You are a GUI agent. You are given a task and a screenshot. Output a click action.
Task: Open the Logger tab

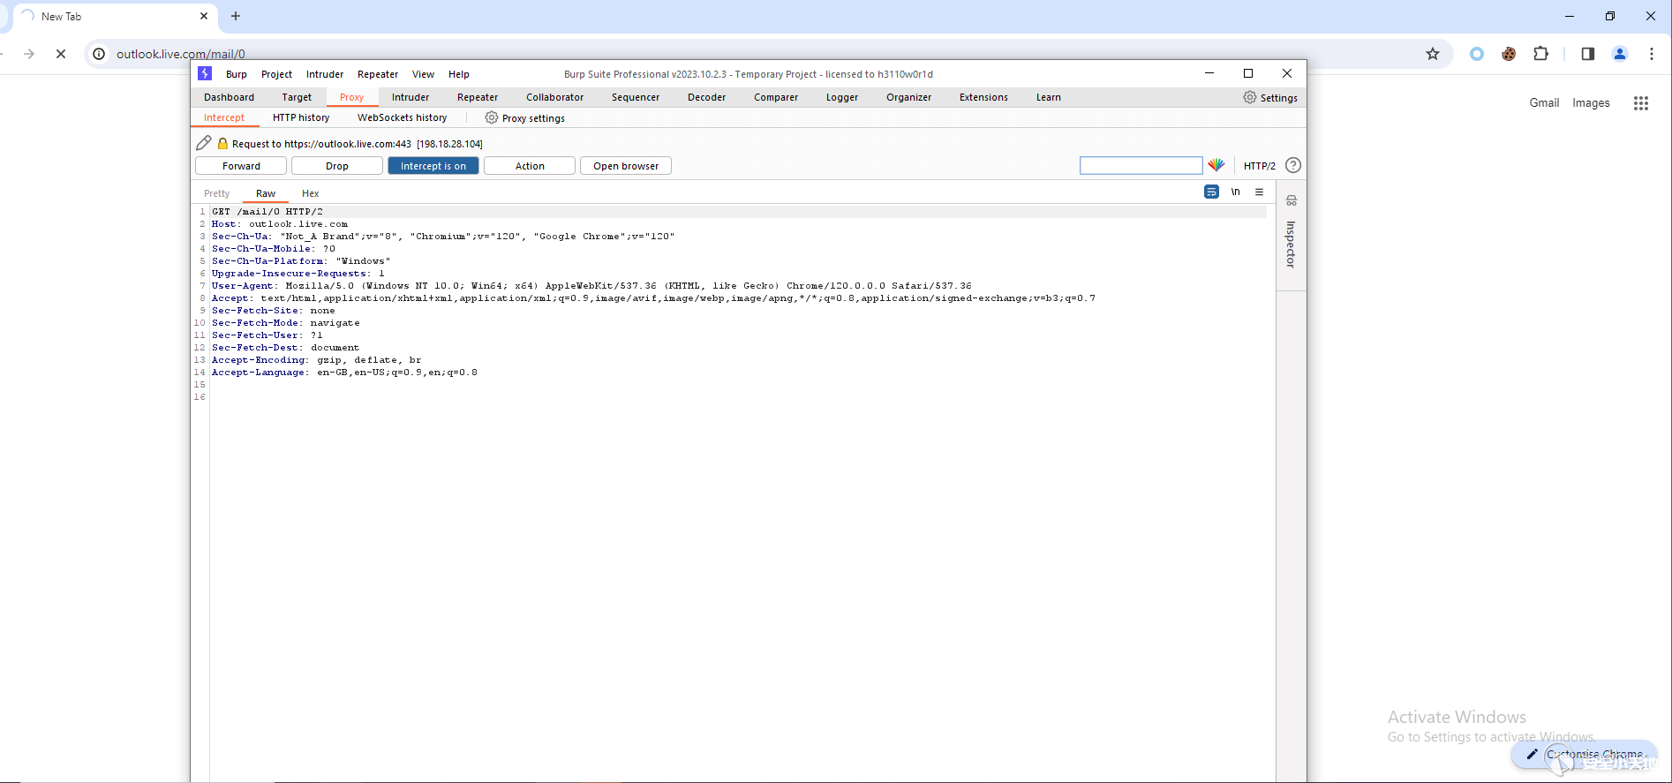click(x=842, y=97)
